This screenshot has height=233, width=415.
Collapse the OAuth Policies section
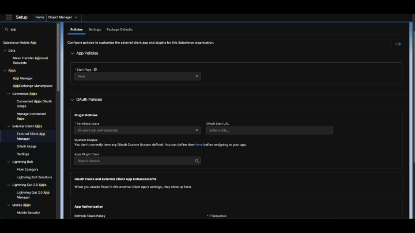pyautogui.click(x=72, y=100)
